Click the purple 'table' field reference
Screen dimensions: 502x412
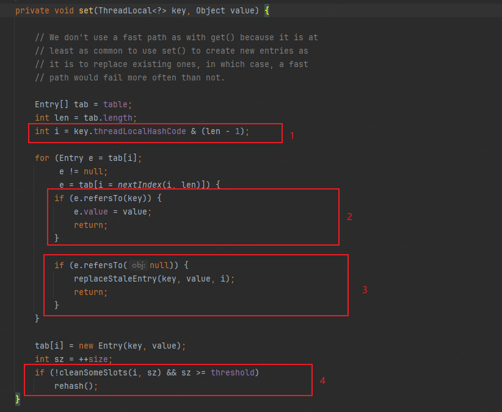click(115, 104)
